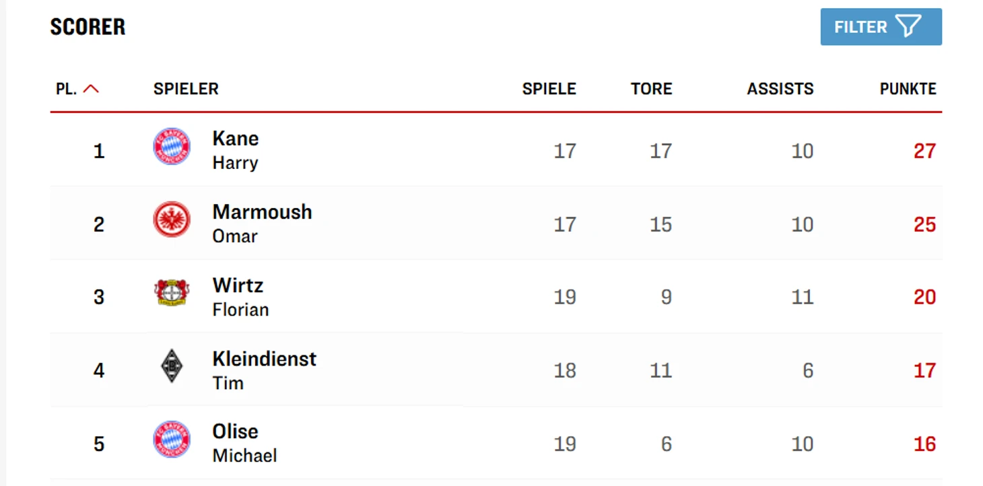Sort scorers by PUNKTE column header
Screen dimensions: 983x486
pos(908,89)
